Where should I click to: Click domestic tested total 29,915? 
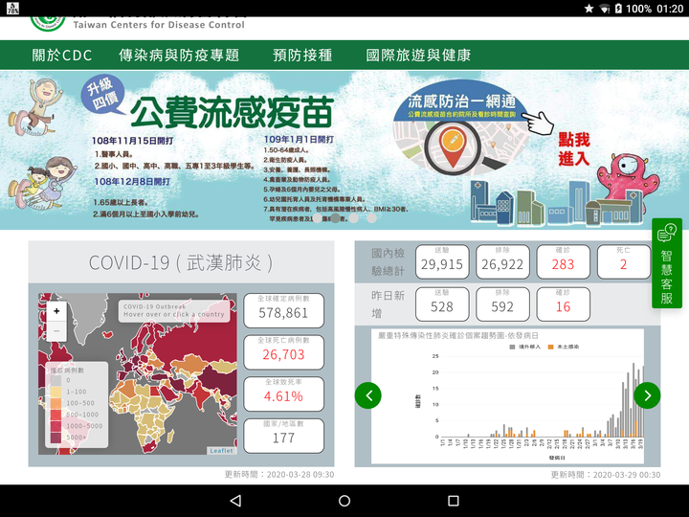coord(442,262)
